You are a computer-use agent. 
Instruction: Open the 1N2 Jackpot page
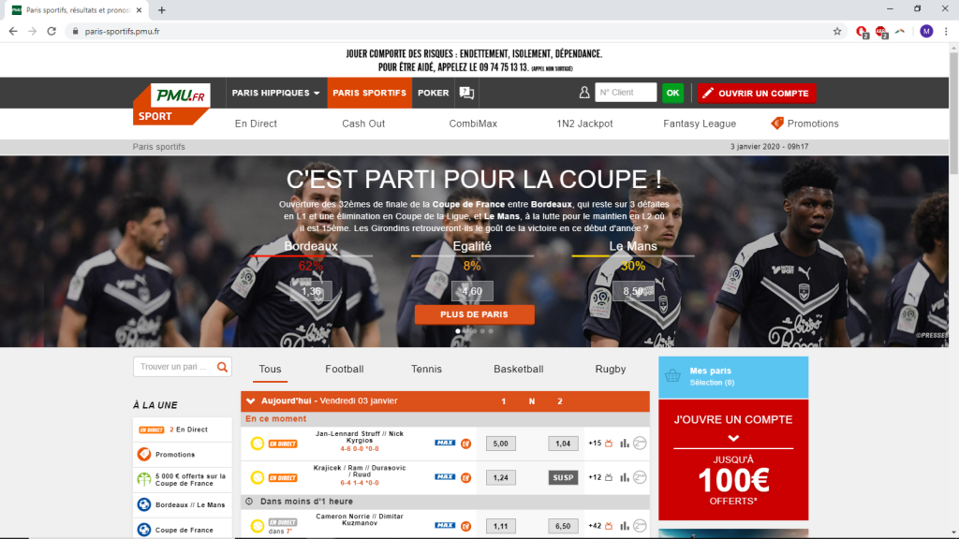coord(584,124)
